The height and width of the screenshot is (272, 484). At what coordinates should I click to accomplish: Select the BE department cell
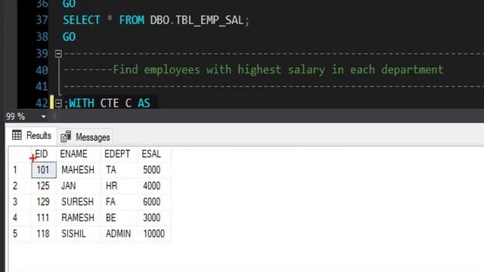click(x=119, y=218)
